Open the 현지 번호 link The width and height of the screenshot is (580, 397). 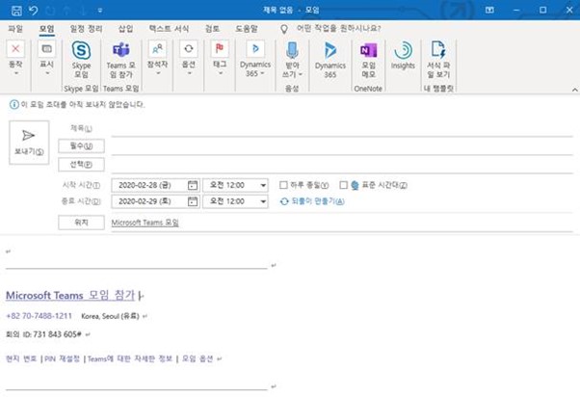(x=21, y=358)
